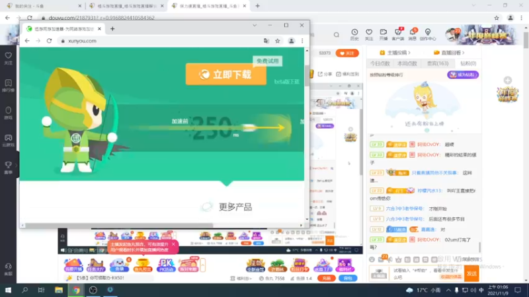This screenshot has width=529, height=297.
Task: Click OBS Studio icon in taskbar
Action: (93, 290)
